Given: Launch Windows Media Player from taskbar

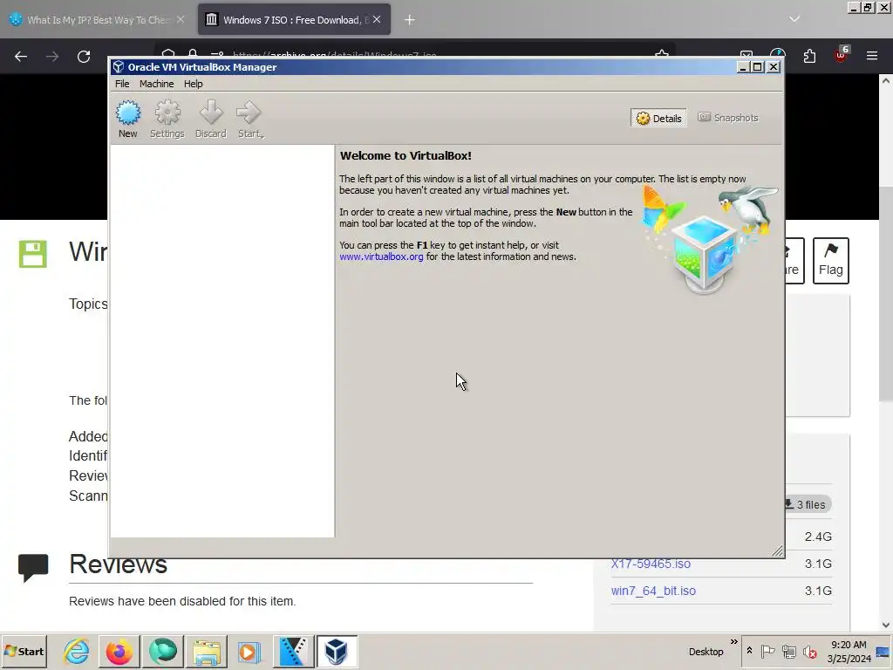Looking at the screenshot, I should (249, 651).
